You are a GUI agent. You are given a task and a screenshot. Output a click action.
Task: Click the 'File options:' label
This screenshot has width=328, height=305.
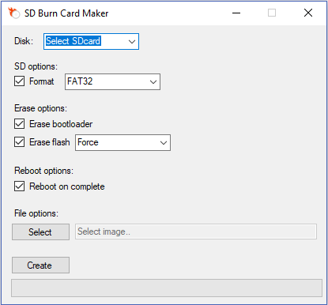[x=36, y=213]
